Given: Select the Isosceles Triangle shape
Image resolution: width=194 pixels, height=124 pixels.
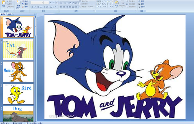Looking at the screenshot, I should click(100, 4).
